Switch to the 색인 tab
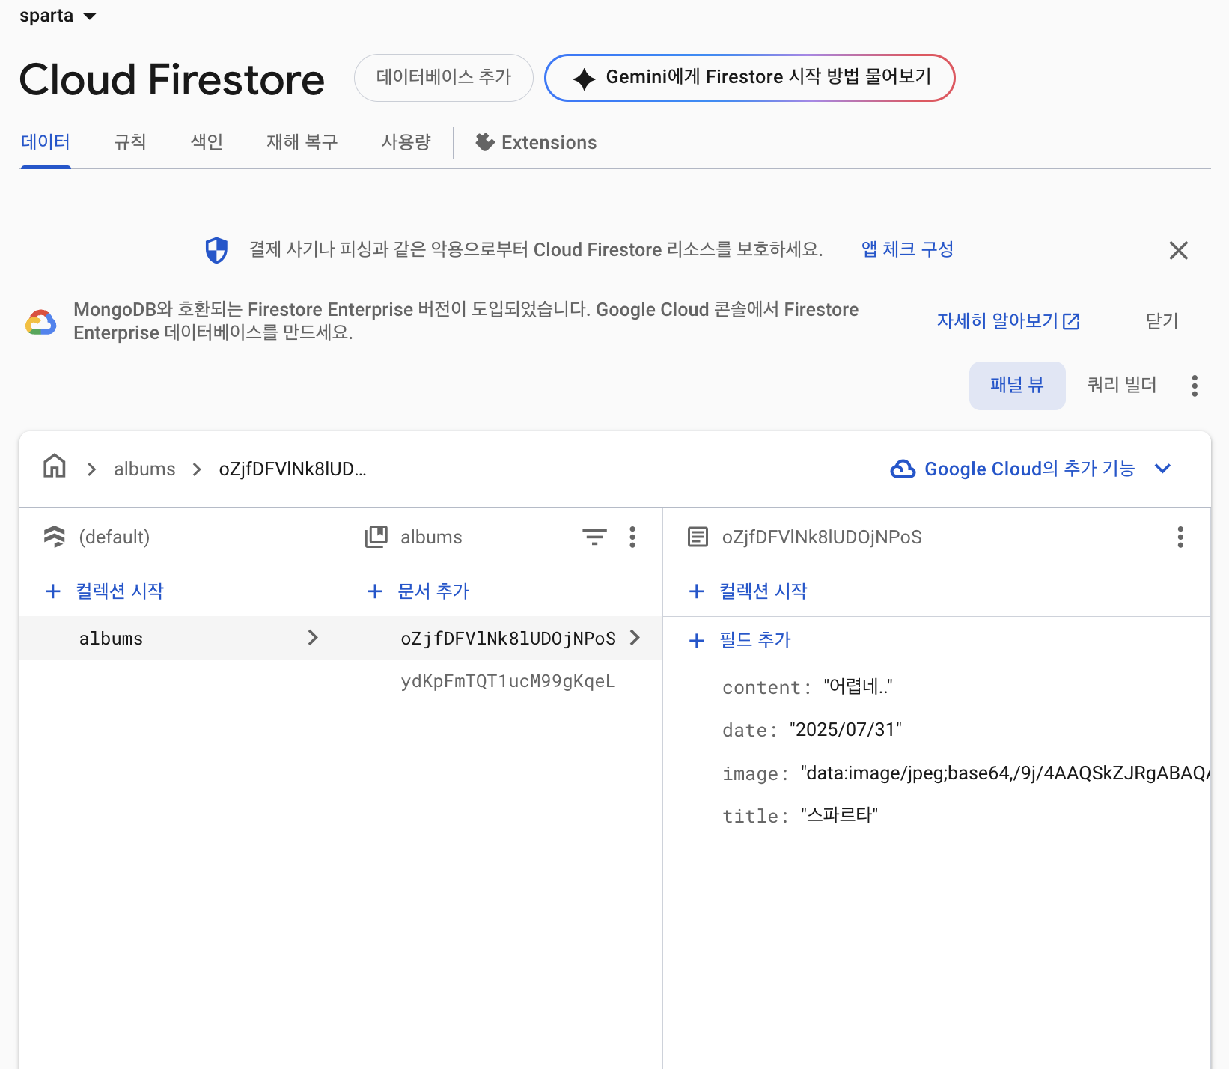Screen dimensions: 1229x1069 tap(207, 142)
